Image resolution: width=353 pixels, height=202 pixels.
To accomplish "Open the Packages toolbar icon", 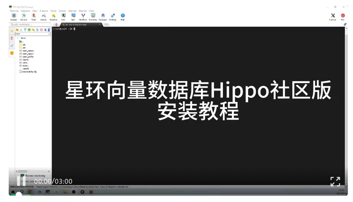I will pos(103,16).
